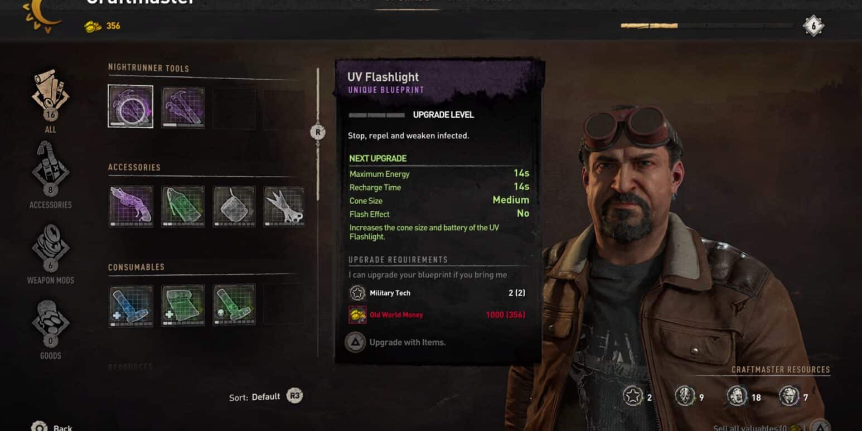Open the Weapon Mods category icon
This screenshot has width=862, height=431.
51,254
